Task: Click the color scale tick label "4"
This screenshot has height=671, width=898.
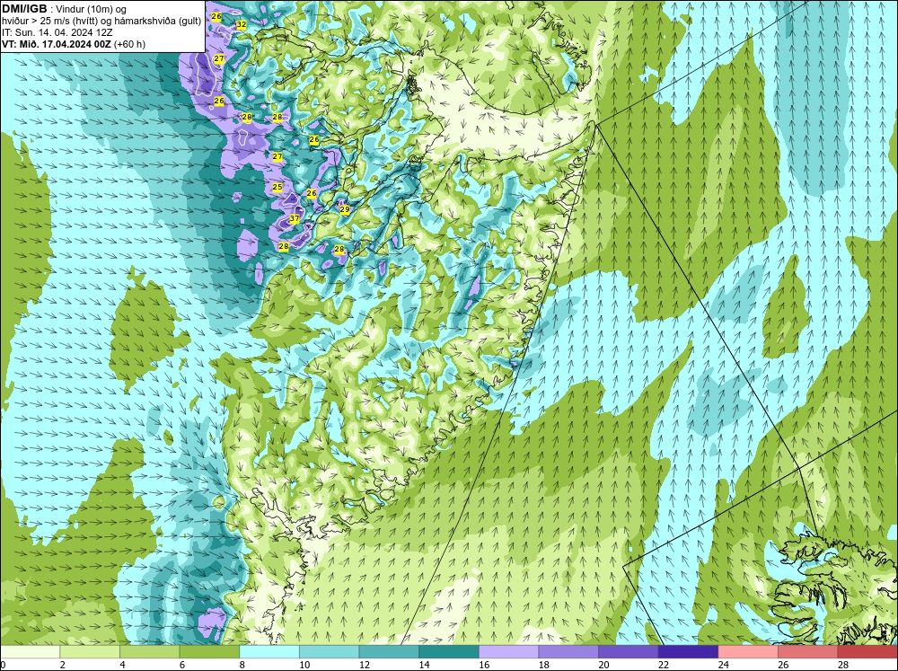Action: (122, 665)
